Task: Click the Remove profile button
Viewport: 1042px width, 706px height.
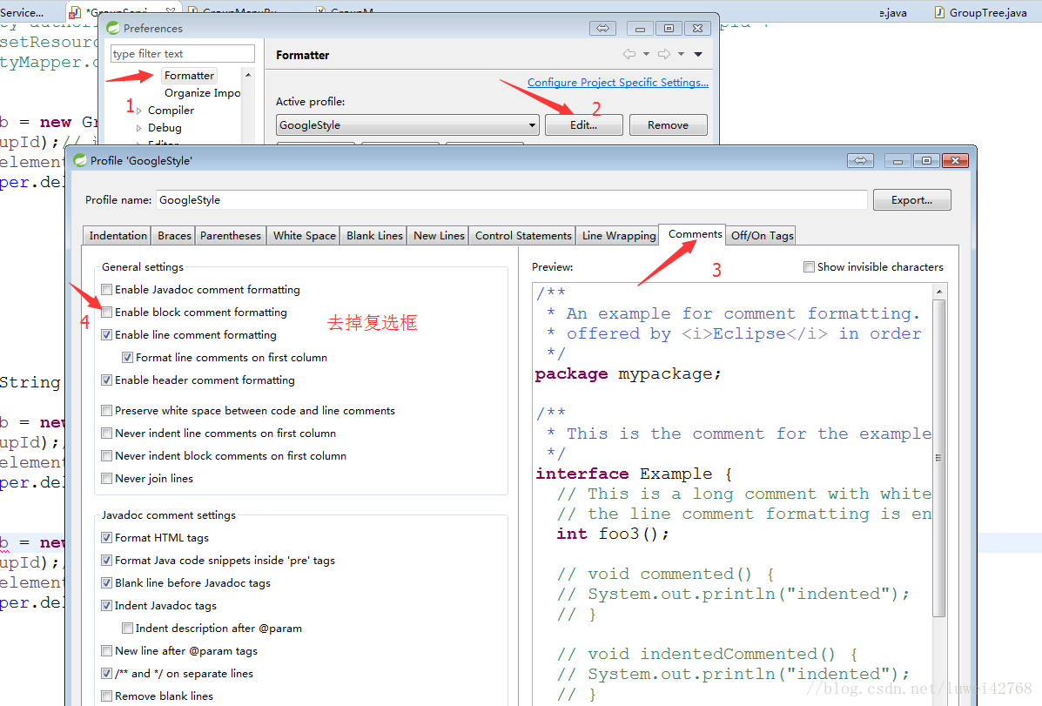Action: (x=668, y=125)
